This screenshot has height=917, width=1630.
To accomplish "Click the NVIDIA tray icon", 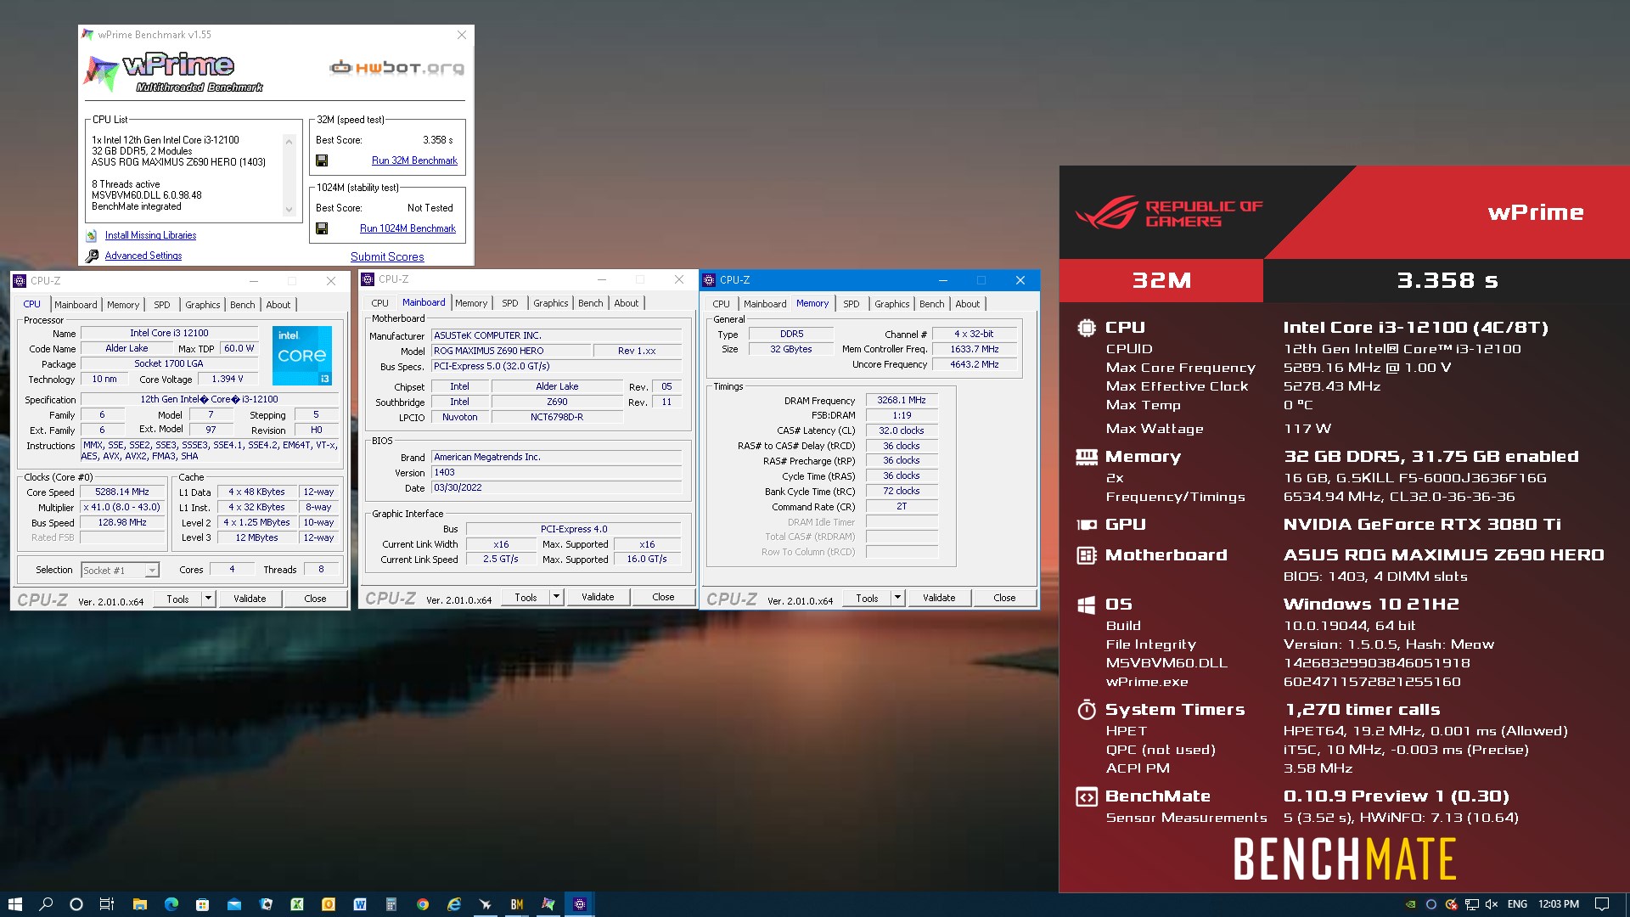I will [x=1410, y=904].
